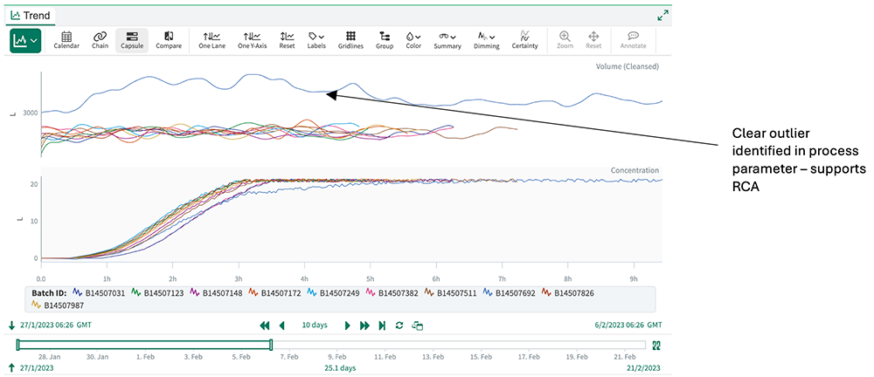Image resolution: width=874 pixels, height=377 pixels.
Task: Click the 15. Feb timeline tick
Action: [482, 355]
